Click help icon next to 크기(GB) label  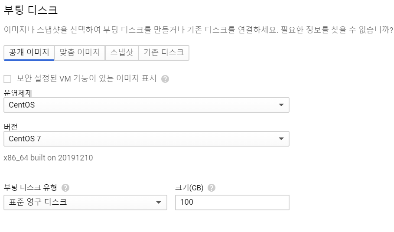pyautogui.click(x=212, y=188)
